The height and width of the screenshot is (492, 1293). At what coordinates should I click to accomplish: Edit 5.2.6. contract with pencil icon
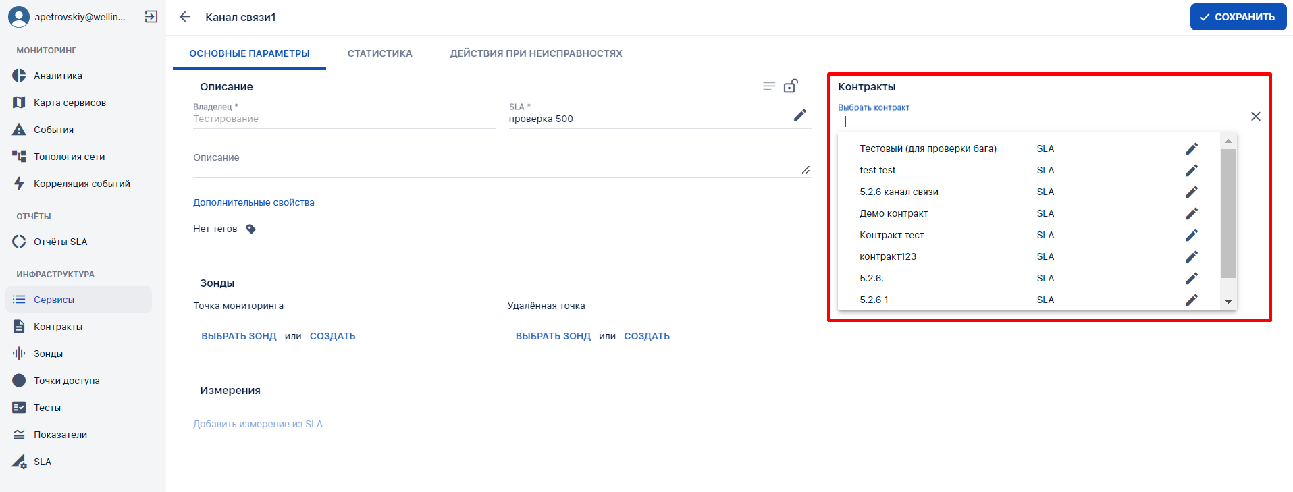[1192, 278]
